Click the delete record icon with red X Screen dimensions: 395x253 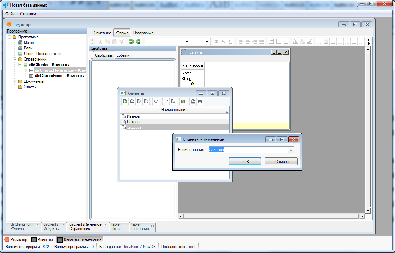(146, 101)
